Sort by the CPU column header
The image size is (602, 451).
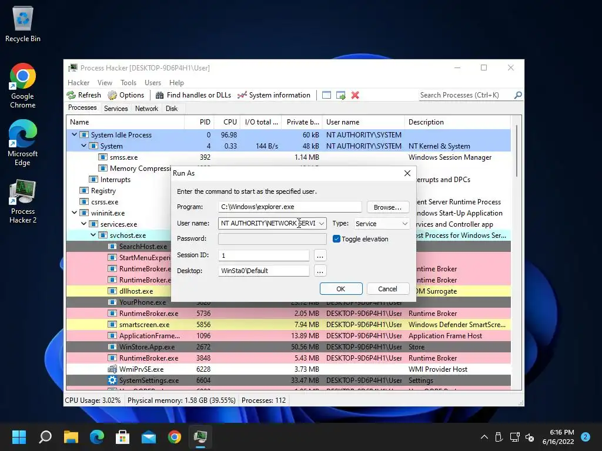coord(228,122)
